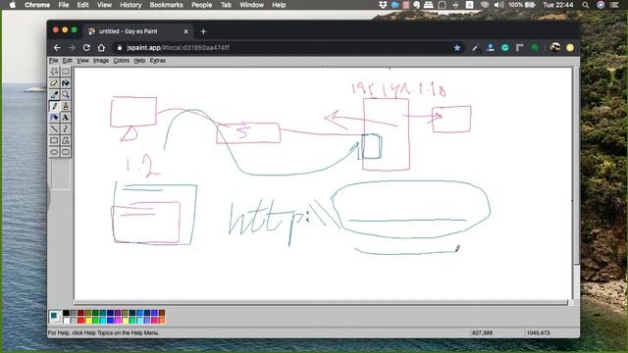Click the current foreground/background color box

[x=55, y=317]
